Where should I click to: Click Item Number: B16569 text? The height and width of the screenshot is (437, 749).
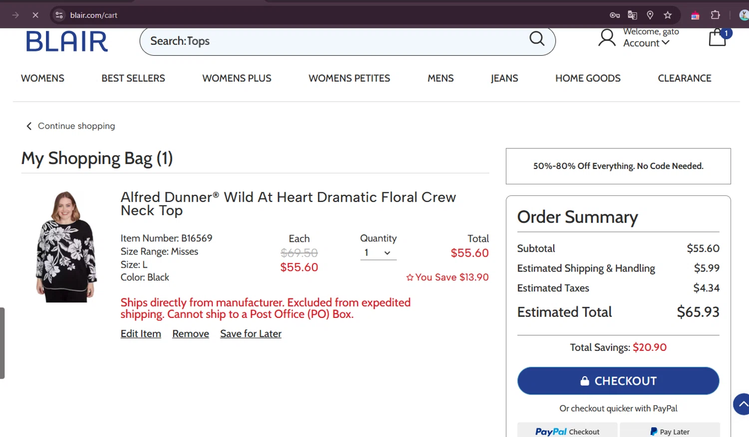(x=166, y=238)
